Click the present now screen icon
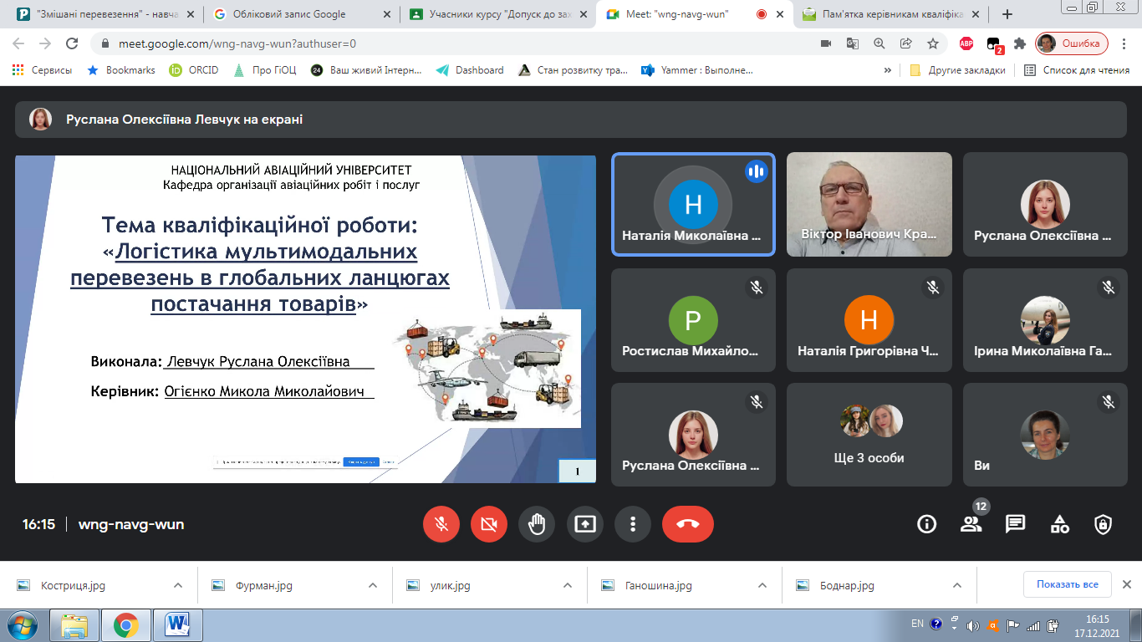The image size is (1142, 642). (584, 524)
